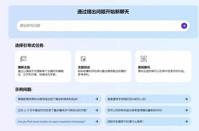The width and height of the screenshot is (199, 131).
Task: Click arrow beside 超分辨率显微镜 question
Action: coord(186,110)
